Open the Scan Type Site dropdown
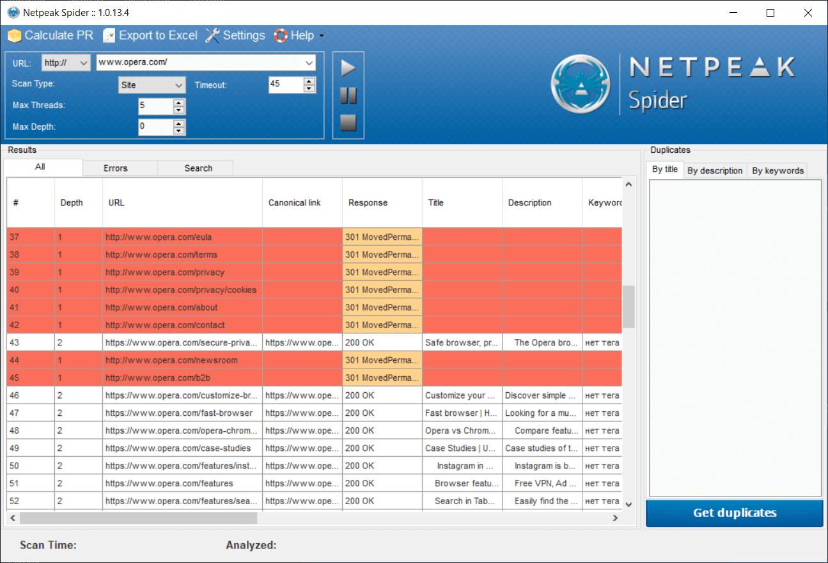 pyautogui.click(x=152, y=85)
